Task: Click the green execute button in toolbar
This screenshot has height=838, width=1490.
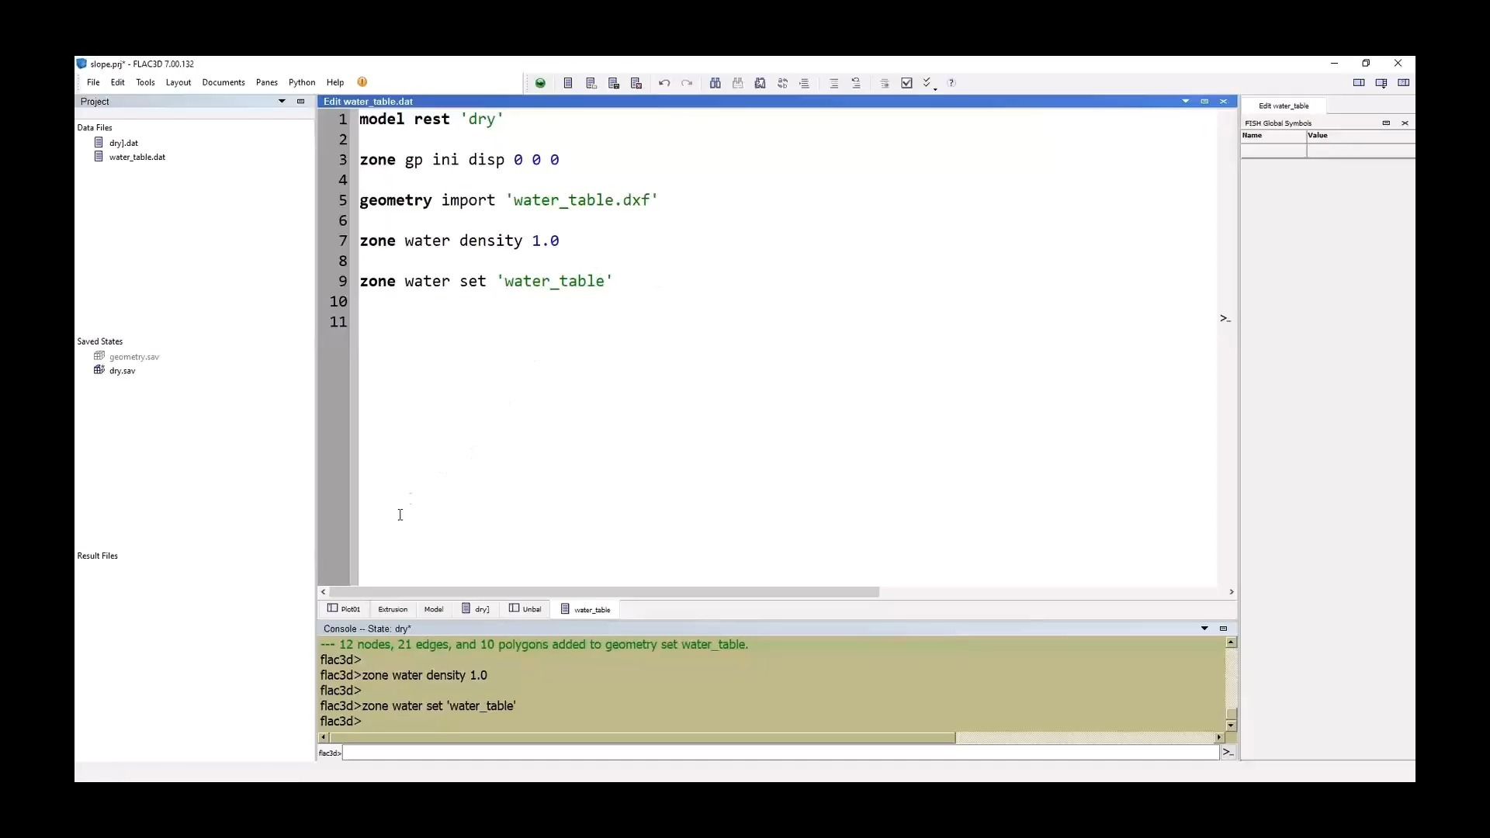Action: point(540,83)
